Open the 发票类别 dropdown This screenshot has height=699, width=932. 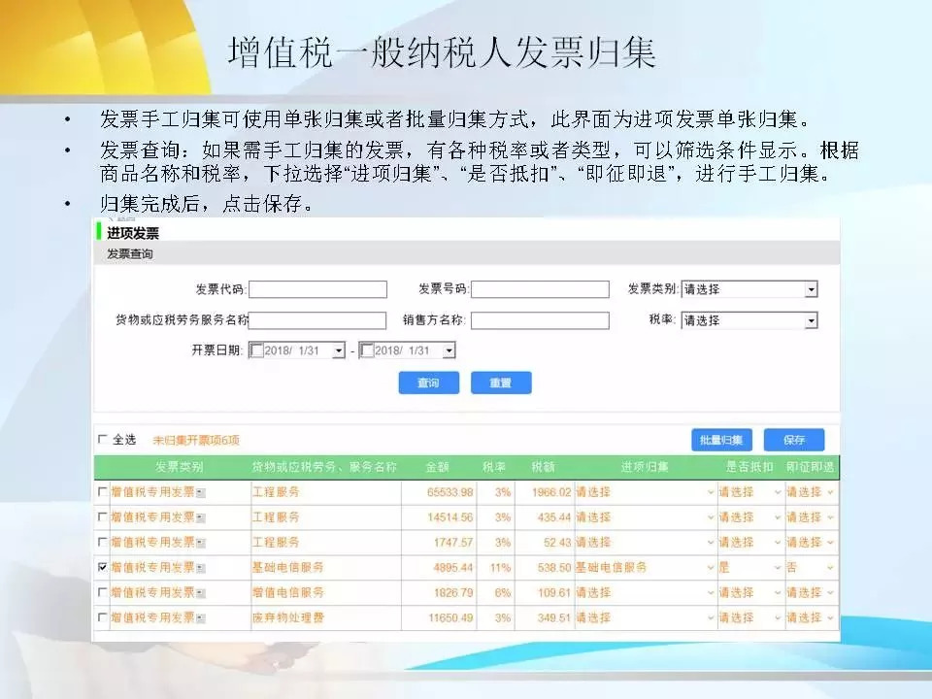[x=749, y=289]
